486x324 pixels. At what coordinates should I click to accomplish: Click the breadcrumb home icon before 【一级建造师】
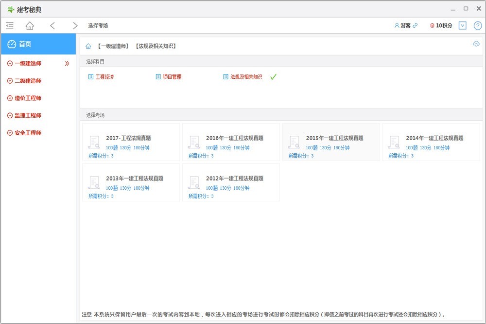point(87,46)
